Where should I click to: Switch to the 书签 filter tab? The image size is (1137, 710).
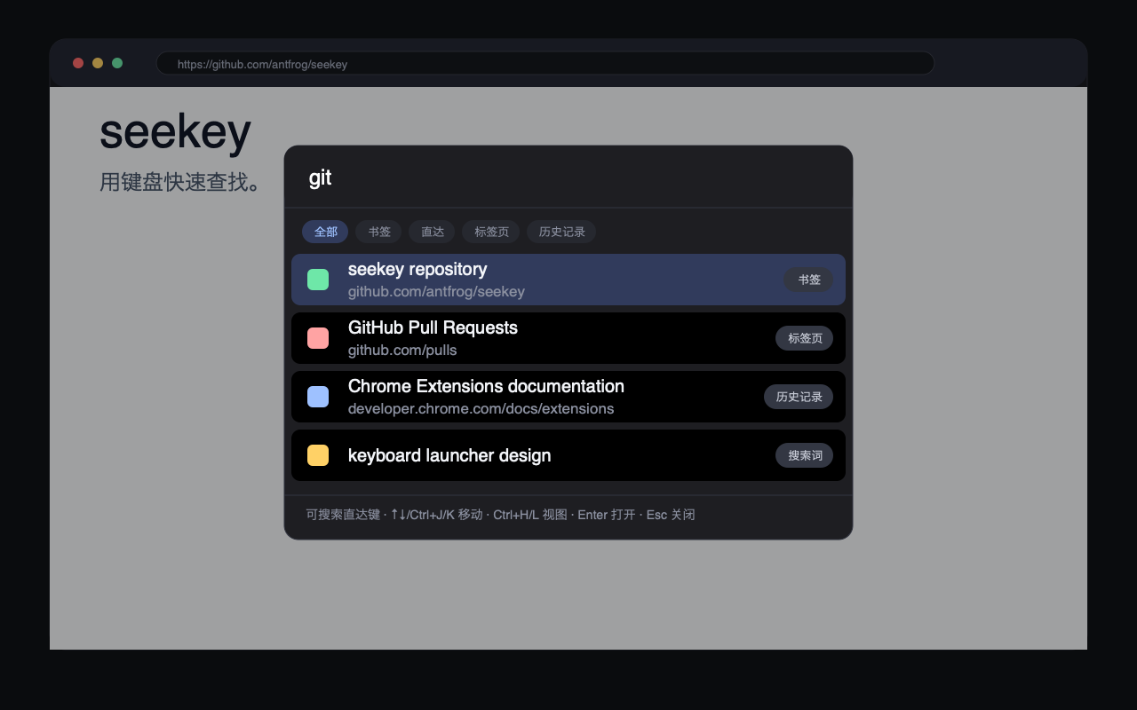[x=378, y=232]
